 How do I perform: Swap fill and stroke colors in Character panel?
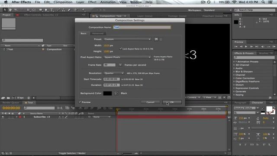[274, 107]
